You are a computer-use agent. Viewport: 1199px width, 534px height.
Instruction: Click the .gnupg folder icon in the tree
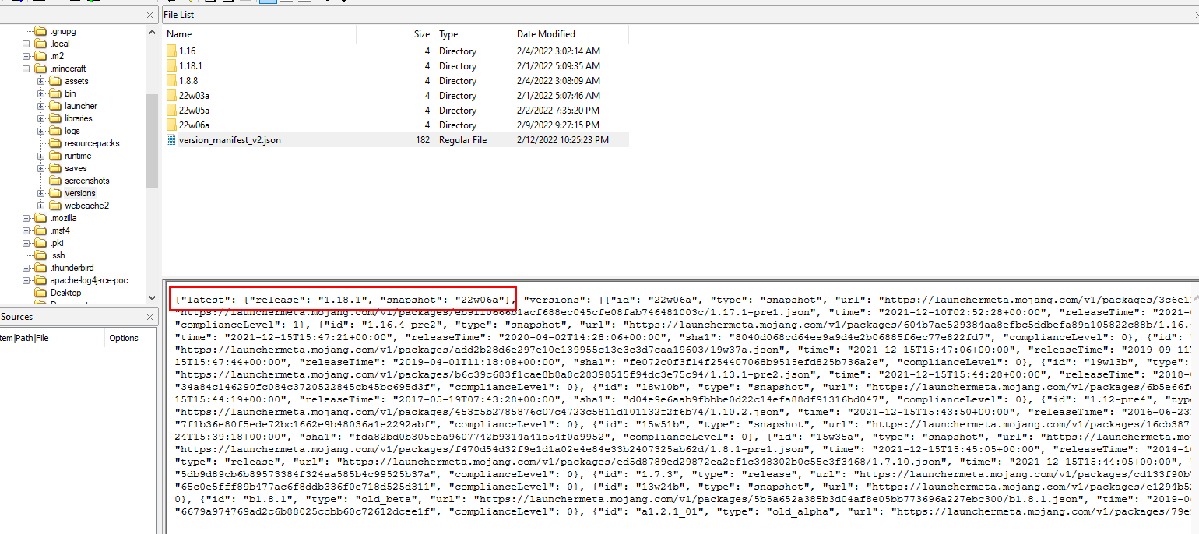[40, 31]
